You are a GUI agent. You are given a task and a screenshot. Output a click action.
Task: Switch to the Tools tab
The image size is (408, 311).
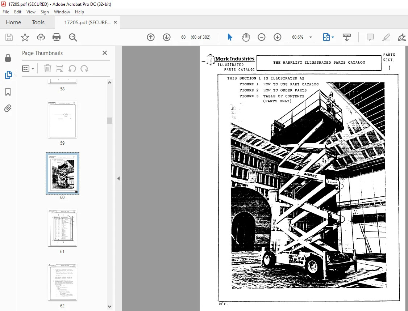[x=38, y=22]
